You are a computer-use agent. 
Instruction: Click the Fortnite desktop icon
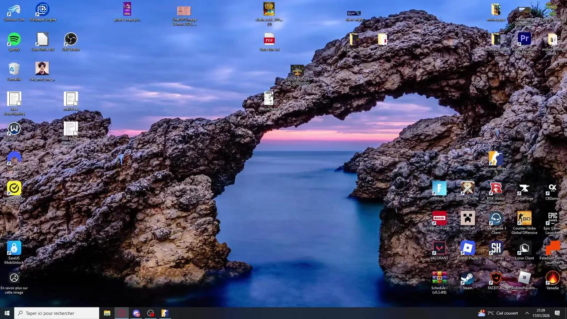tap(439, 189)
